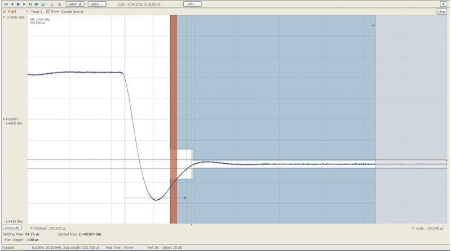Open the Info... button

pyautogui.click(x=192, y=4)
